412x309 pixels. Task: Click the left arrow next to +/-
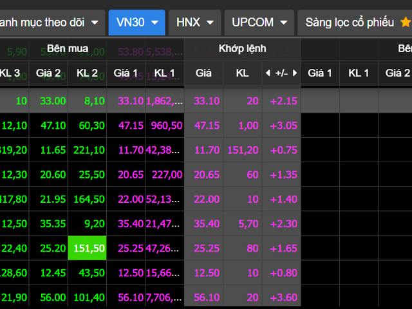click(x=268, y=73)
